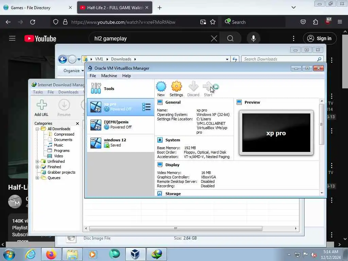
Task: Search YouTube with your voice microphone
Action: pos(253,38)
